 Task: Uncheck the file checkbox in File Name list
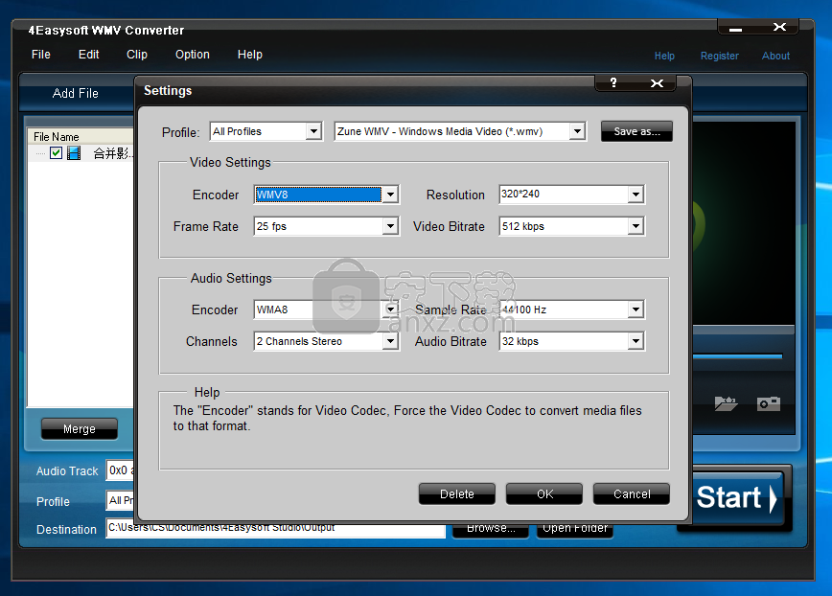pyautogui.click(x=56, y=153)
